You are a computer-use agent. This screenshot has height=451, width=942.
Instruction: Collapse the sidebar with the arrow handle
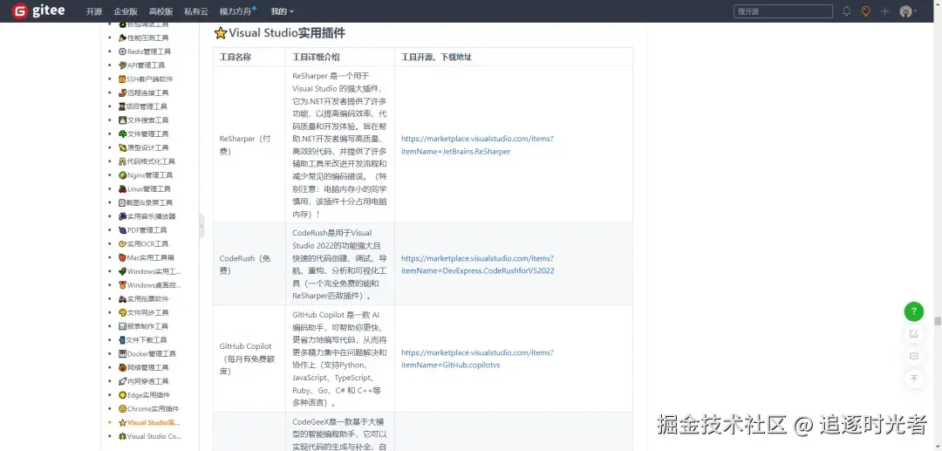201,226
